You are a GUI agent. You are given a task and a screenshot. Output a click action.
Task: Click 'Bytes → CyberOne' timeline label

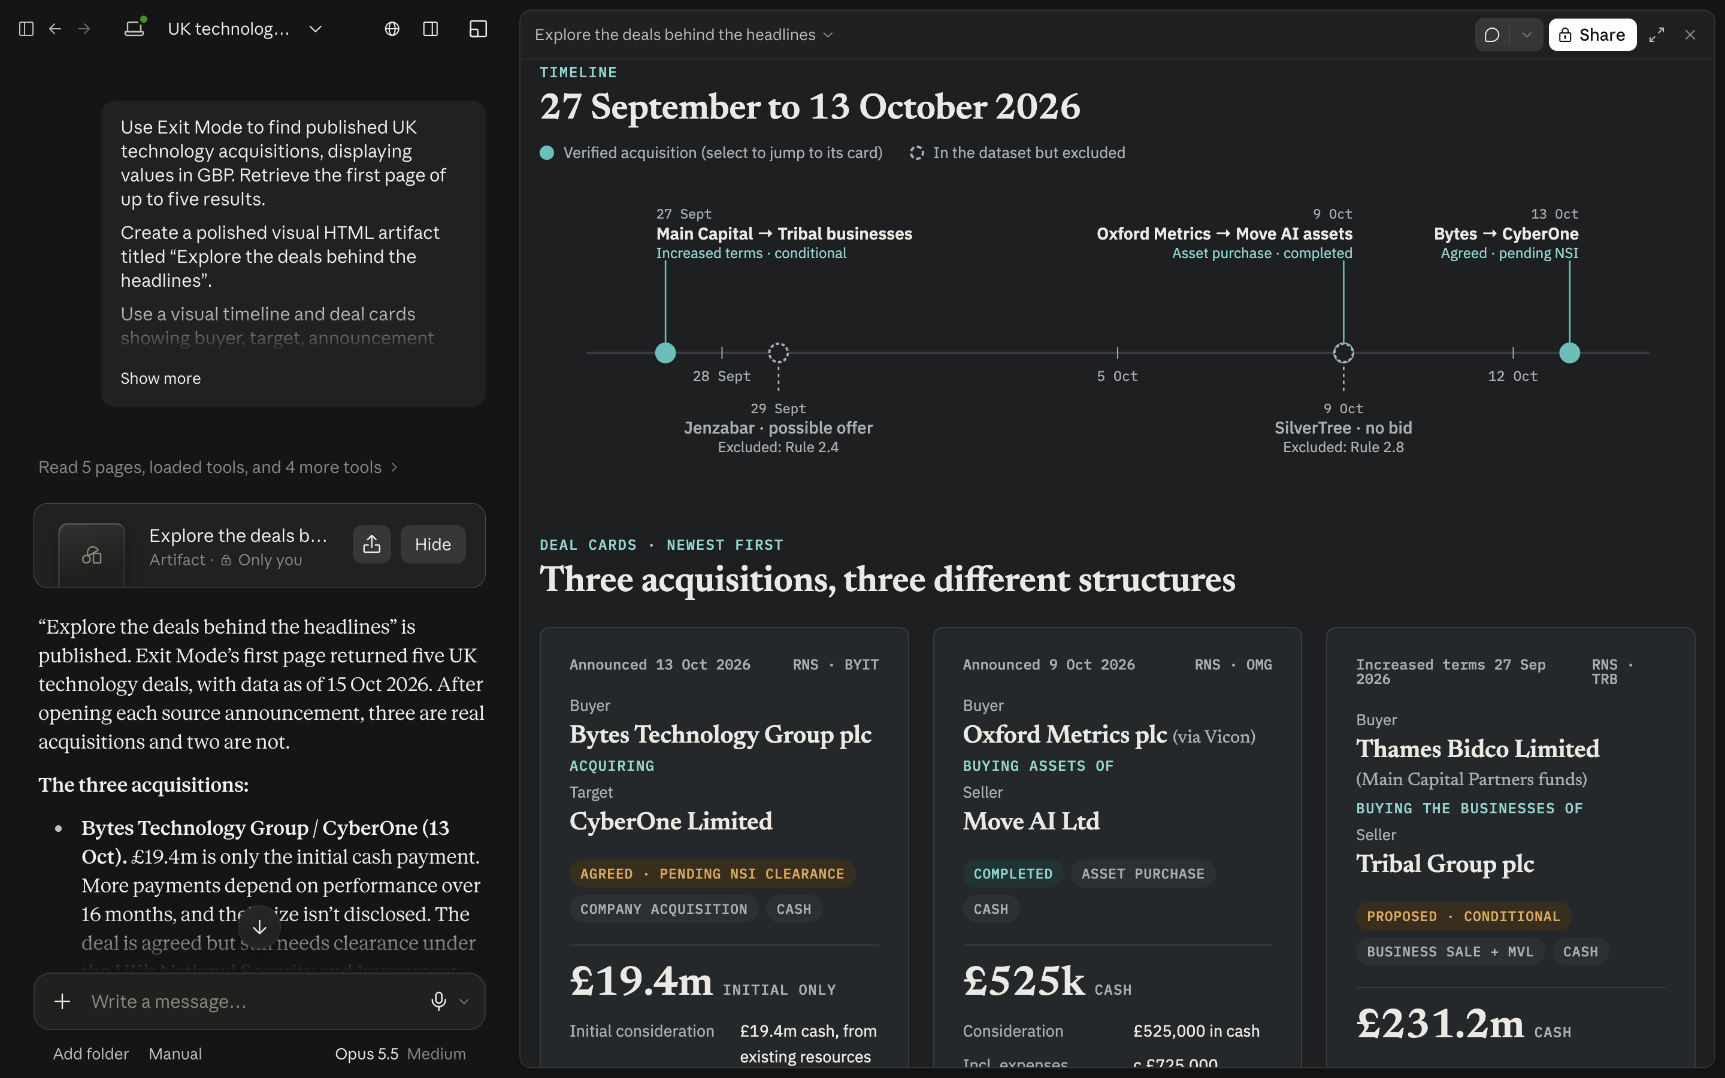click(1506, 234)
